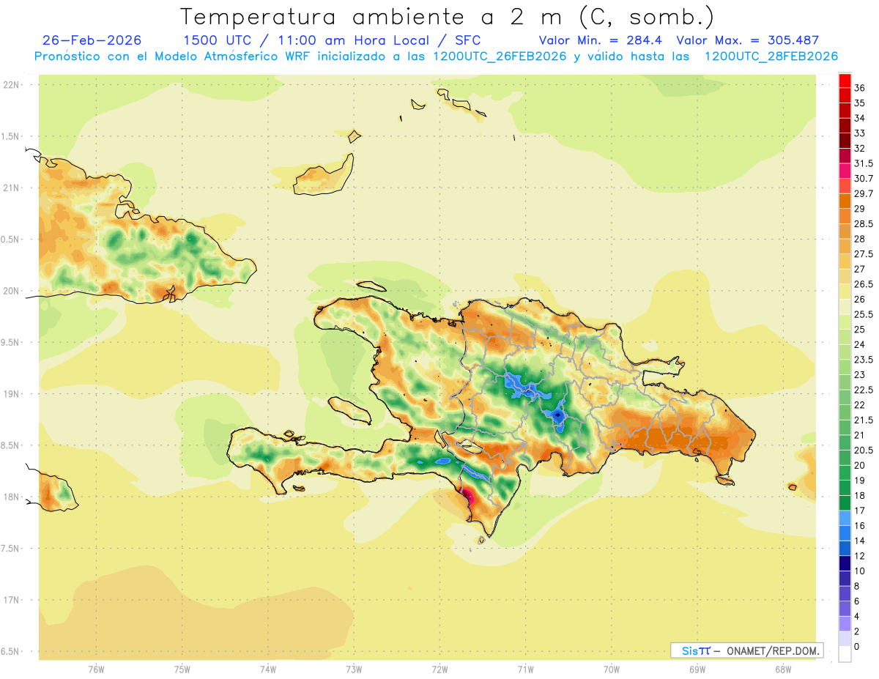Click the '23.5' legend value
Image resolution: width=879 pixels, height=679 pixels.
tap(864, 360)
